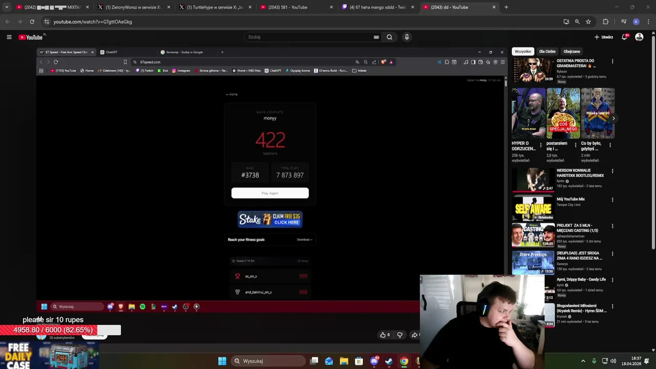656x369 pixels.
Task: Open options for 'OSTATNIA PROSTA DO GRANDMASTERA' video
Action: click(612, 61)
